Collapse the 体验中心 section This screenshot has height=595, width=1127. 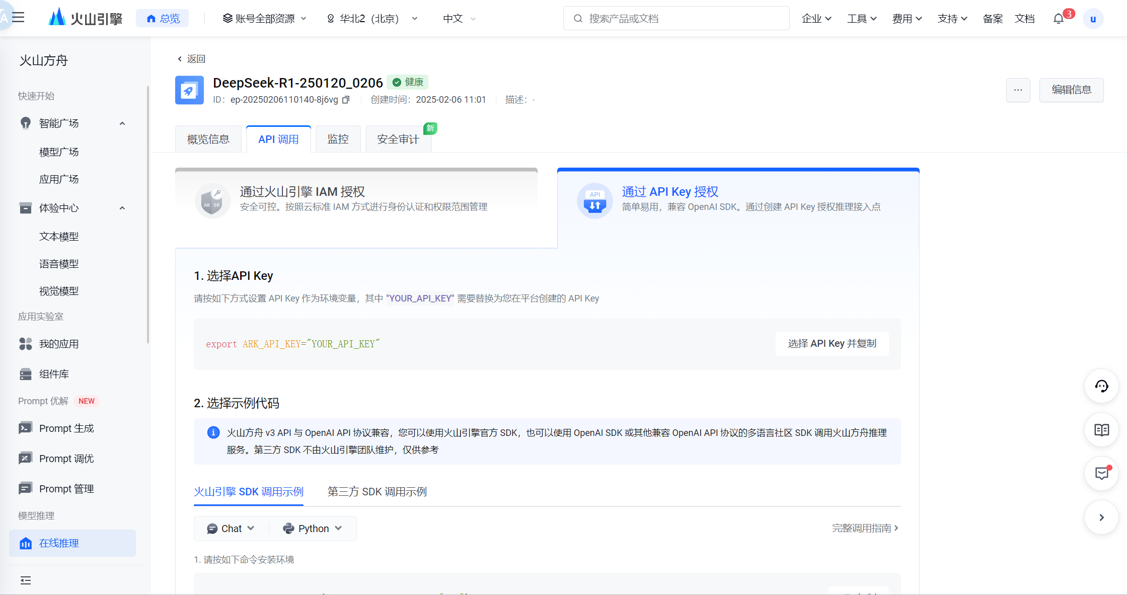click(122, 208)
